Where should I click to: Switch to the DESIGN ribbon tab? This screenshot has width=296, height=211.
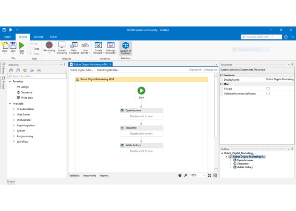[23, 37]
